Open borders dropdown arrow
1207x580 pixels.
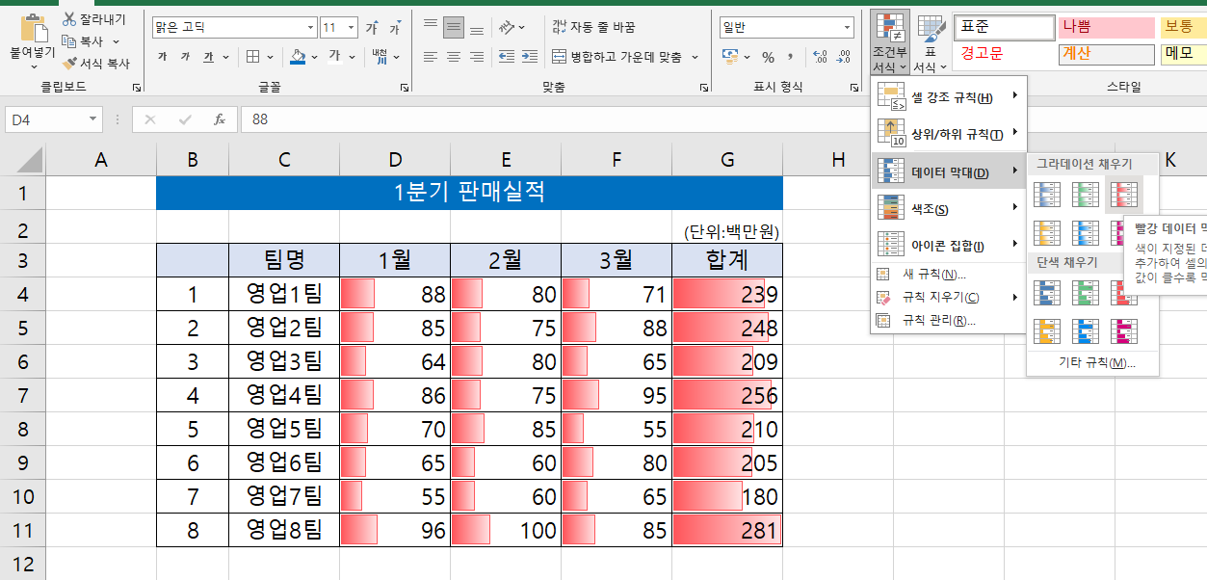(x=270, y=57)
